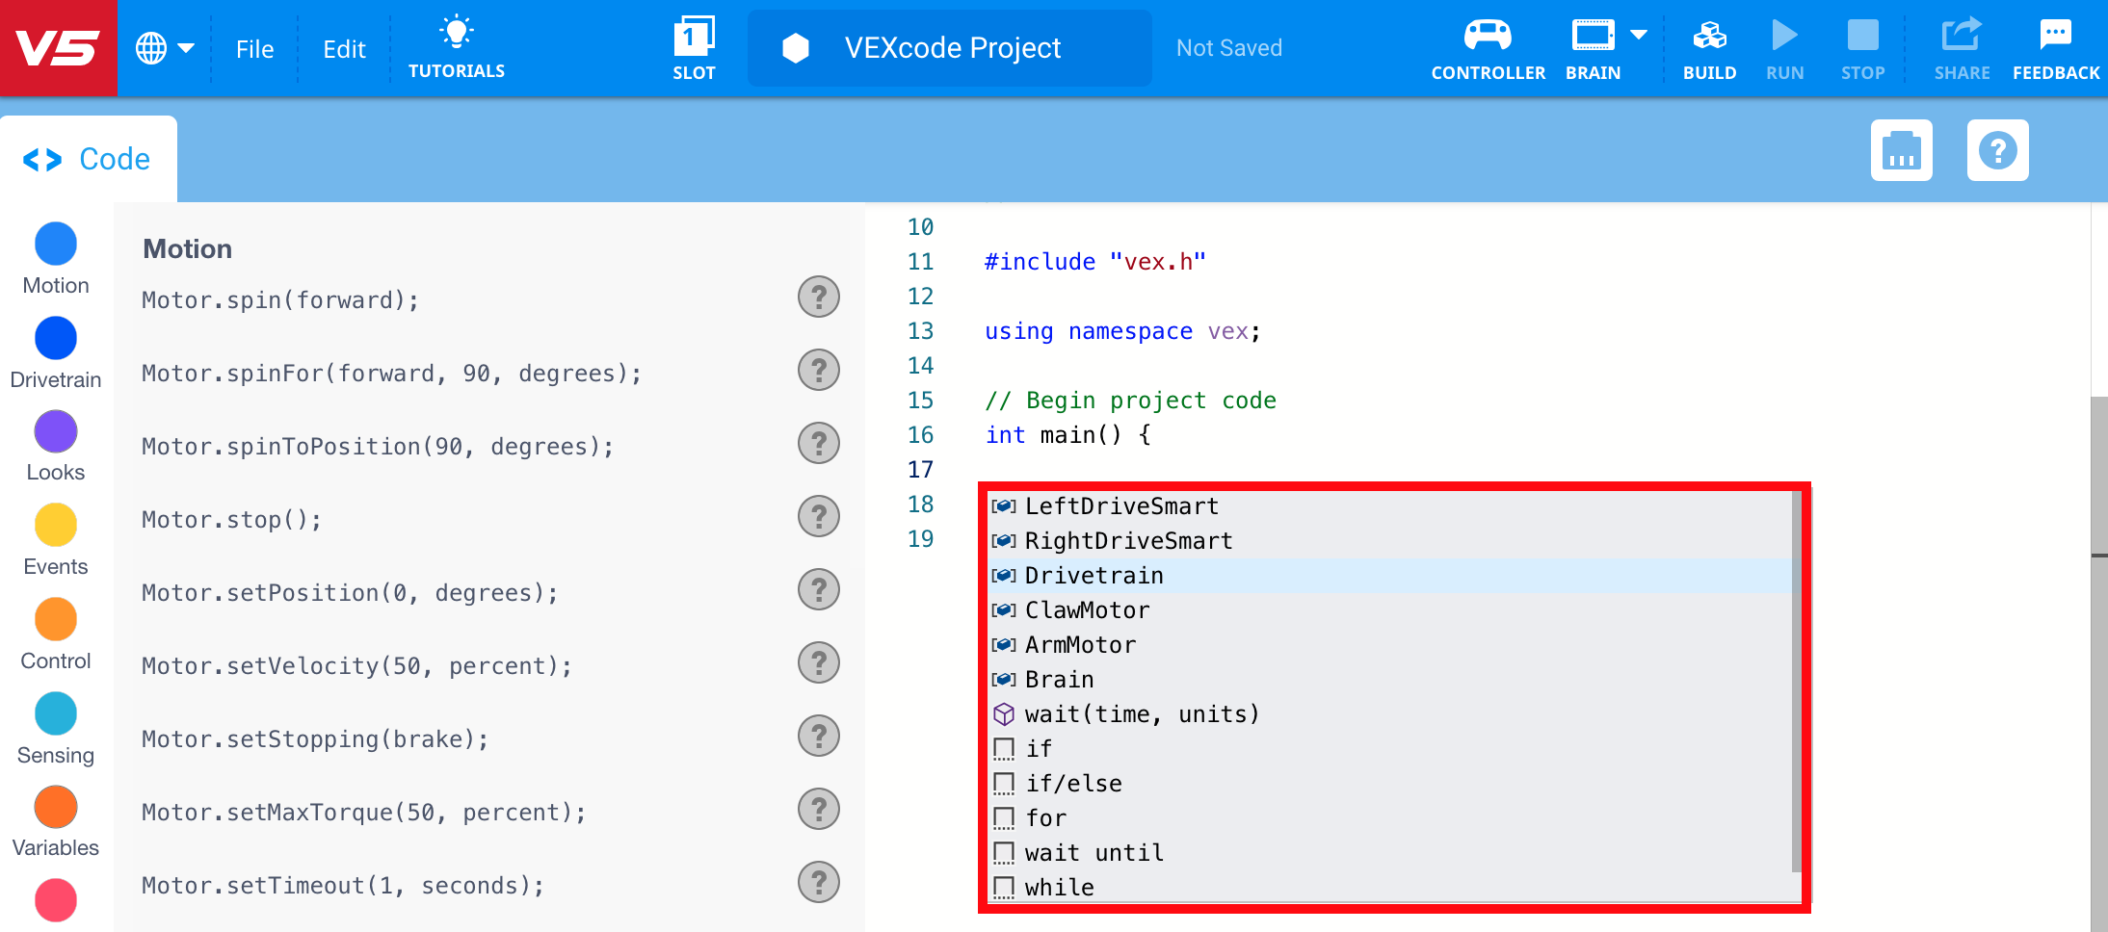
Task: Open the Share options
Action: [1962, 46]
